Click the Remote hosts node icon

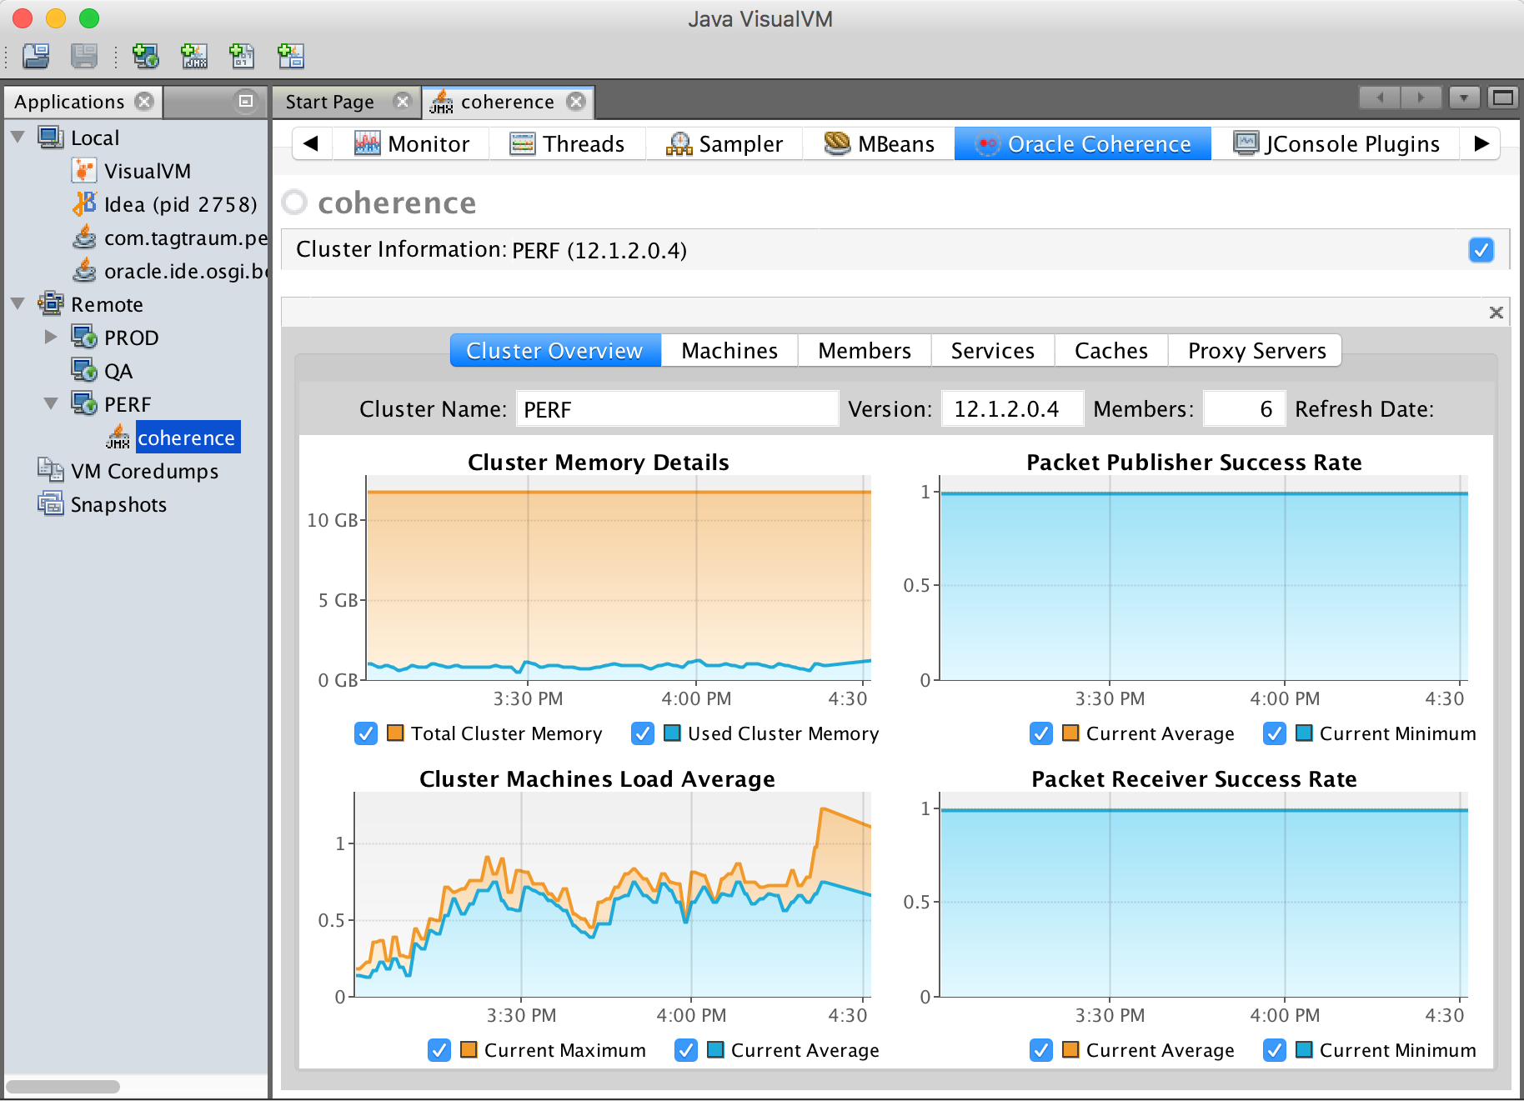point(51,304)
